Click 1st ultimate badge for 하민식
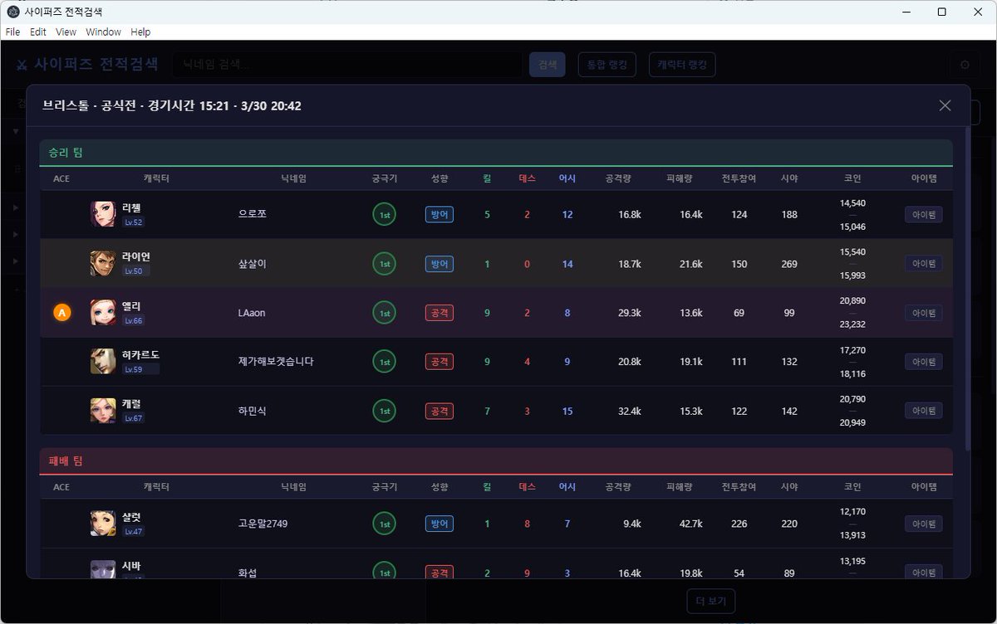Viewport: 997px width, 624px height. coord(385,411)
